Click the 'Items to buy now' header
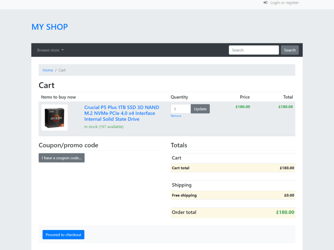The height and width of the screenshot is (250, 334). tap(58, 97)
